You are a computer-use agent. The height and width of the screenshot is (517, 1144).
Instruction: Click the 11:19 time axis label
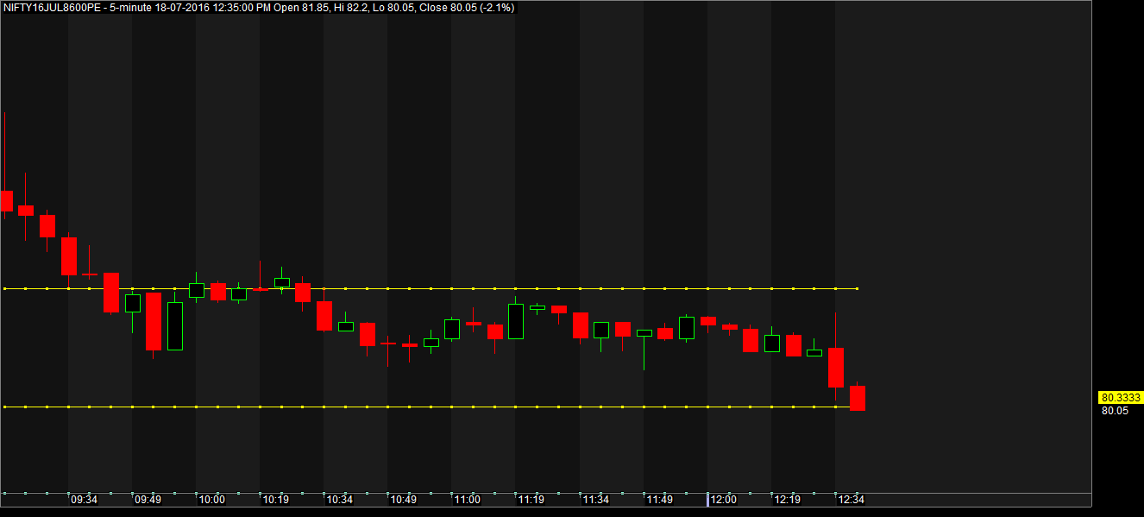(x=531, y=500)
